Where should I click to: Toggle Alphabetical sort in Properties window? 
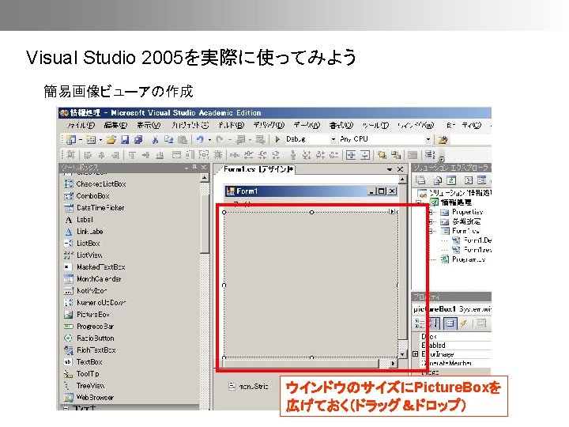tap(434, 323)
